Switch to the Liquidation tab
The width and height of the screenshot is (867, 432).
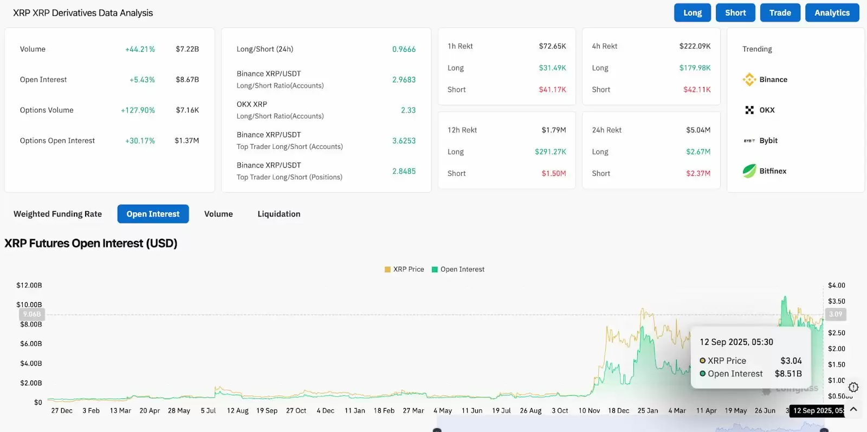click(x=279, y=214)
